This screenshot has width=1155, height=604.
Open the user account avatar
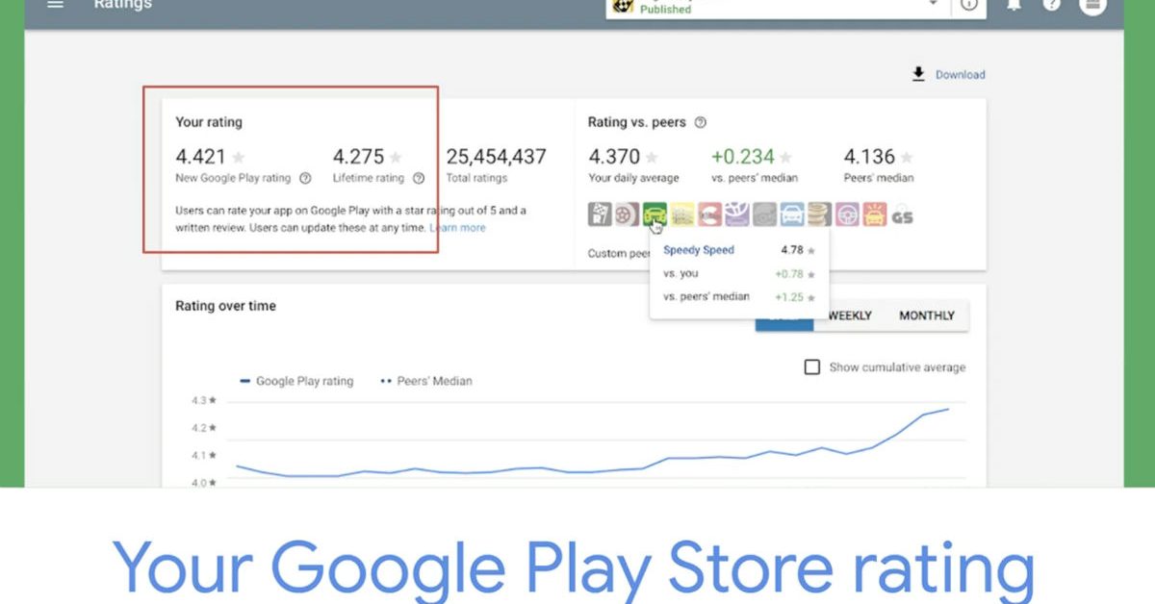(1092, 5)
